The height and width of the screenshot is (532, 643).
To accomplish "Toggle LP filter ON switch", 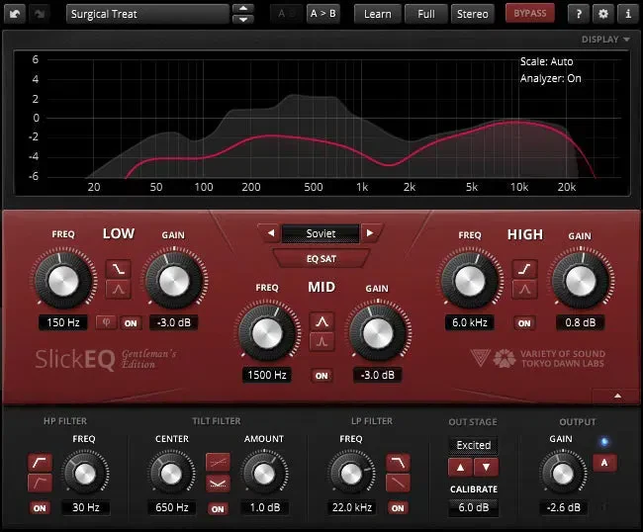I will [x=398, y=508].
